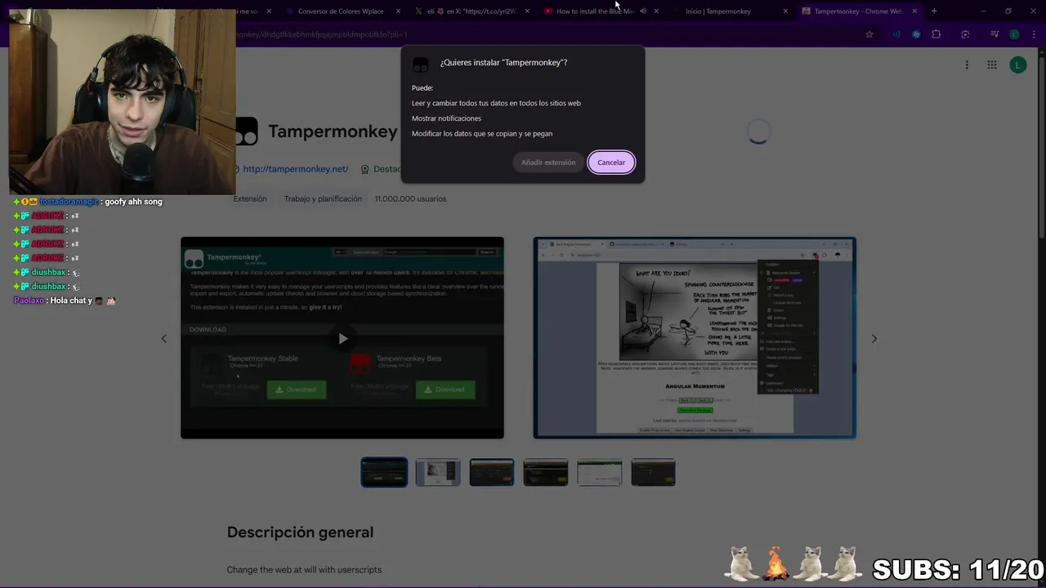1046x588 pixels.
Task: Open the media controls icon in the toolbar
Action: pyautogui.click(x=995, y=34)
